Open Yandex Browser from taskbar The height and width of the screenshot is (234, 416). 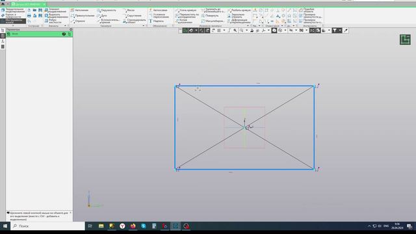[122, 226]
